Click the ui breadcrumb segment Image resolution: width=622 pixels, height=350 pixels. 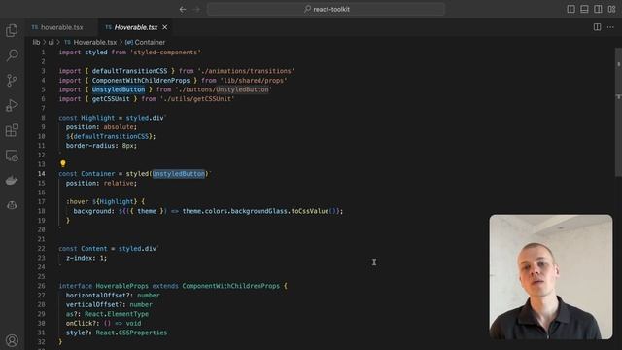(52, 42)
